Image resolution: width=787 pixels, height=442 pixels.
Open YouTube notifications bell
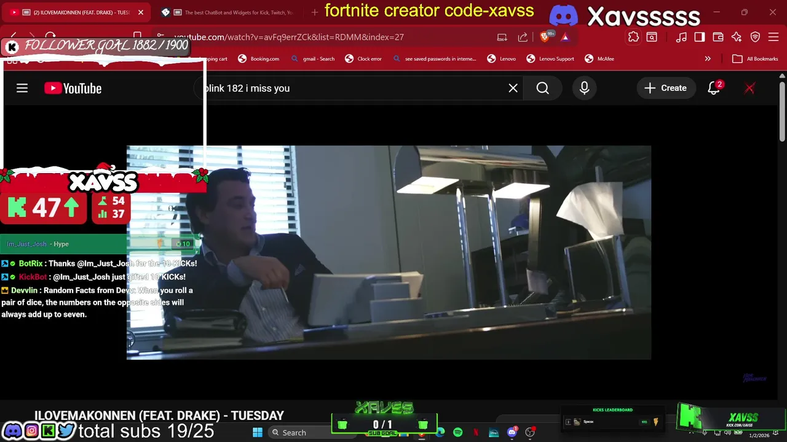714,88
